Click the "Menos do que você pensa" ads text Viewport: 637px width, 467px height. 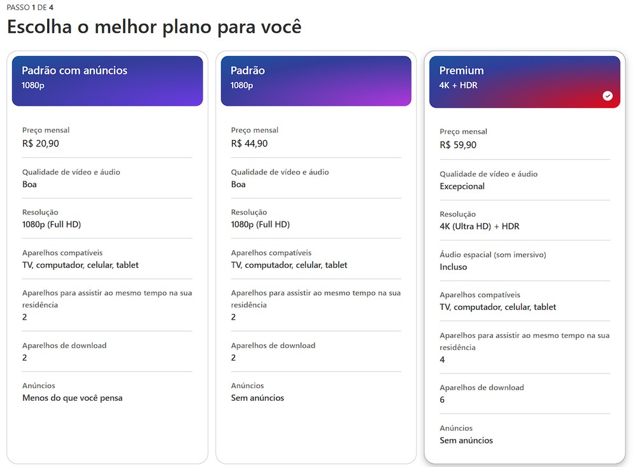(73, 398)
